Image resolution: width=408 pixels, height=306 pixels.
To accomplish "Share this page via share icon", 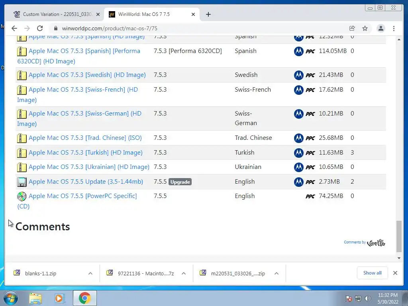I will coord(352,28).
